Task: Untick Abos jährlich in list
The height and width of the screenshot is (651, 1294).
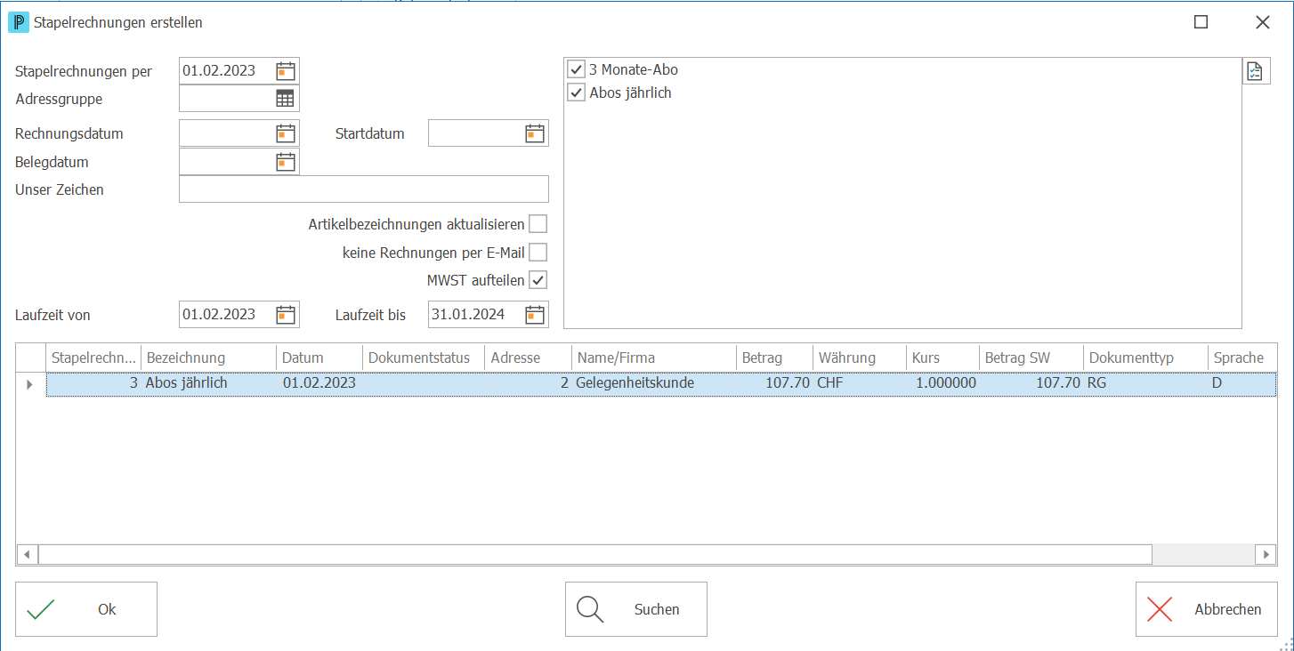Action: click(577, 92)
